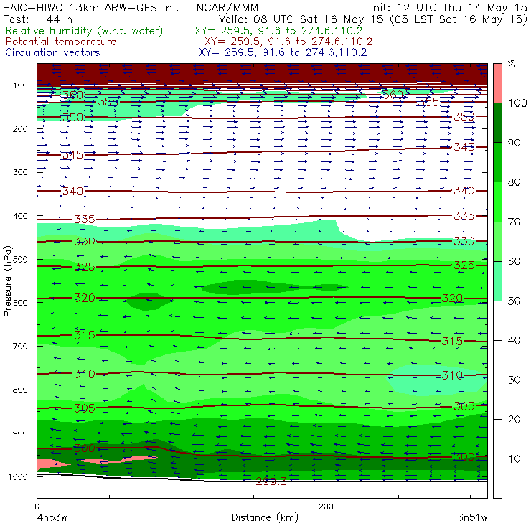Click the right-side 325 contour label
Image resolution: width=531 pixels, height=531 pixels.
tap(464, 265)
